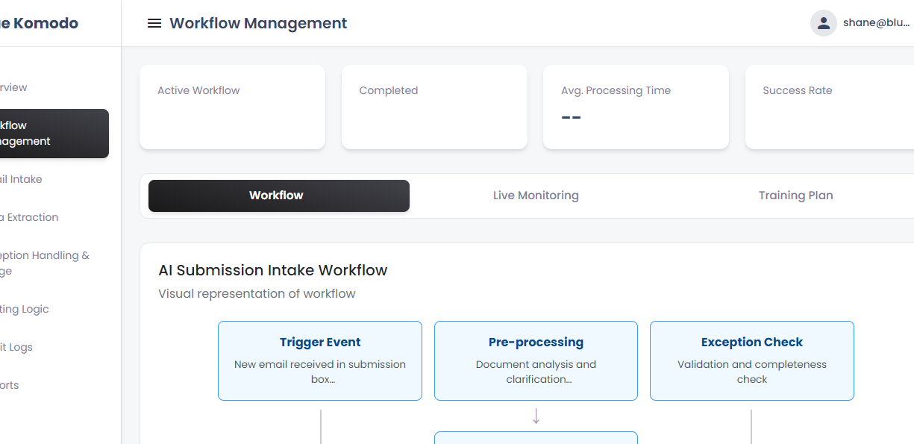Switch to the Live Monitoring tab
Image resolution: width=914 pixels, height=444 pixels.
pyautogui.click(x=536, y=196)
